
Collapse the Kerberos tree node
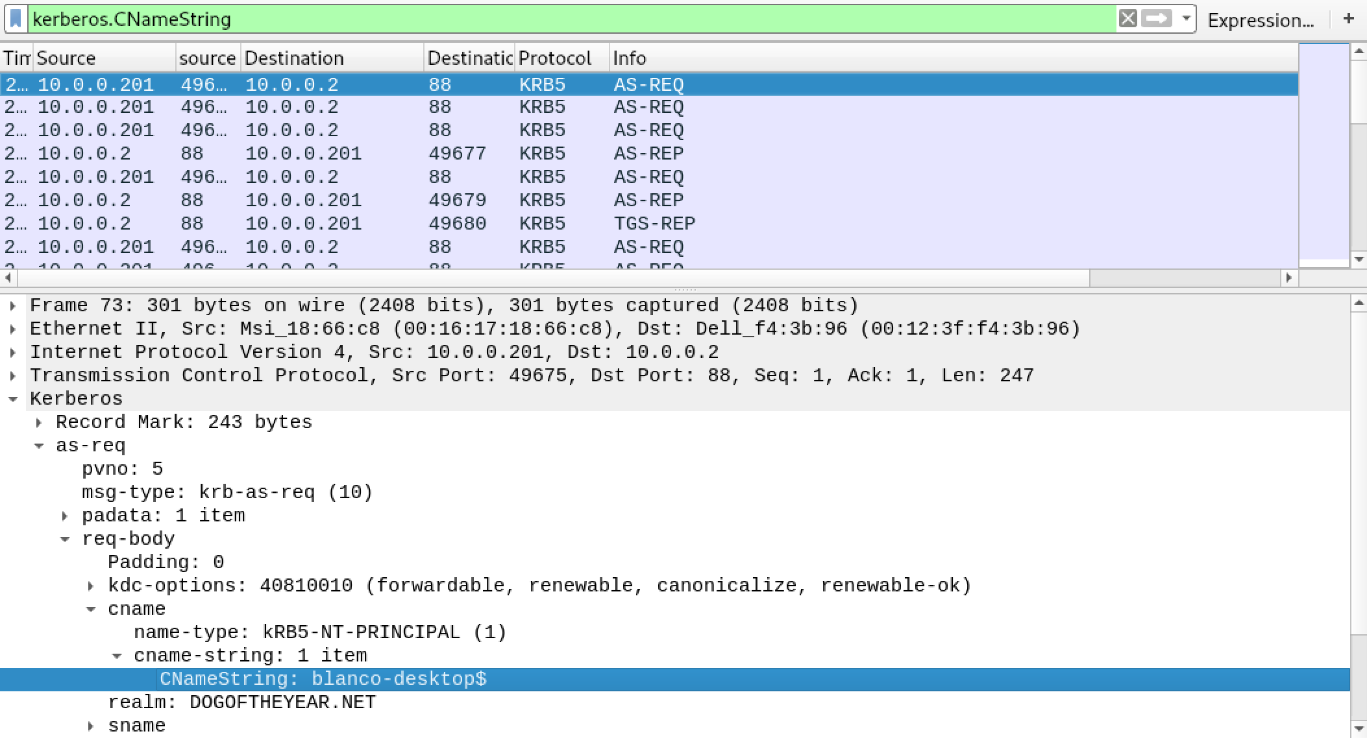[x=13, y=399]
